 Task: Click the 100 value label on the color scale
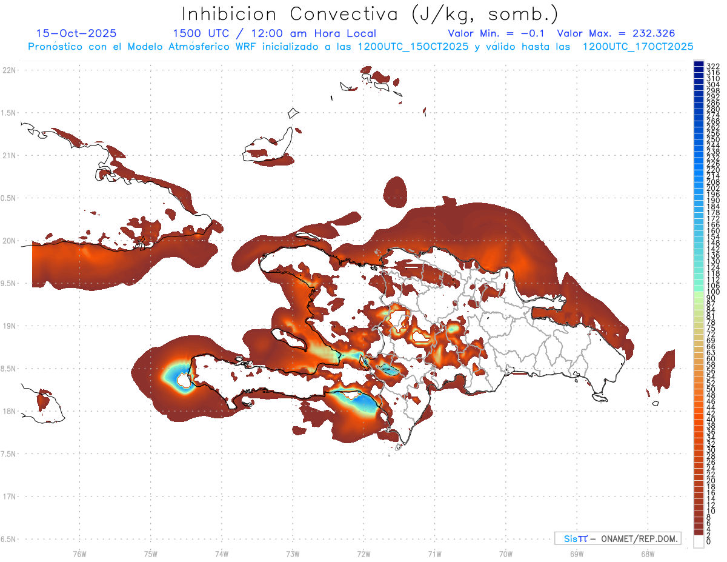(712, 292)
